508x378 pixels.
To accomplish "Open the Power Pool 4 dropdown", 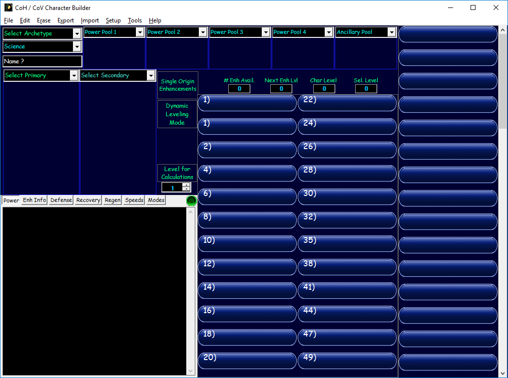I will tap(329, 32).
